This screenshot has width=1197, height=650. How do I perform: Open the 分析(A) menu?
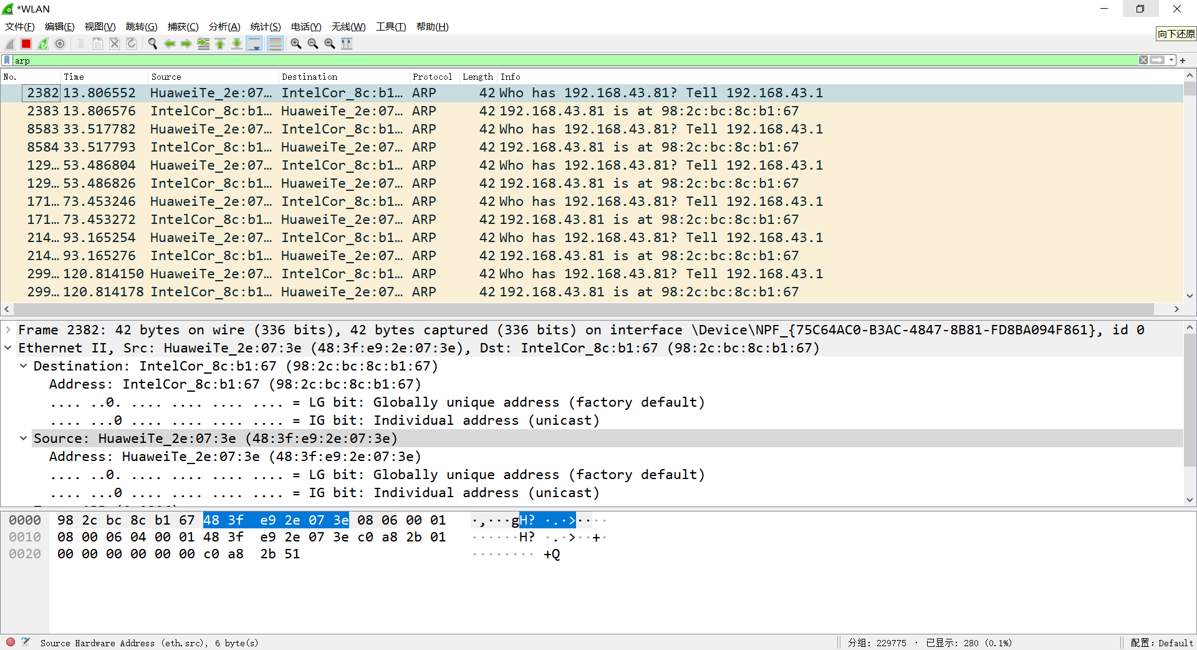(x=224, y=27)
